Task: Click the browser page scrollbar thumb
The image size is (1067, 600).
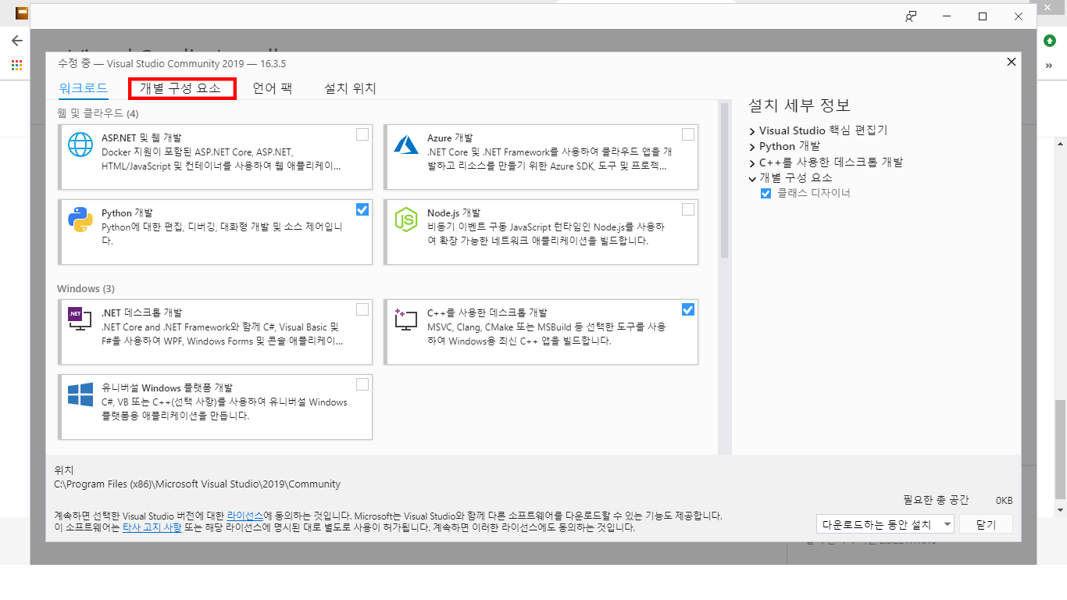Action: coord(1060,449)
